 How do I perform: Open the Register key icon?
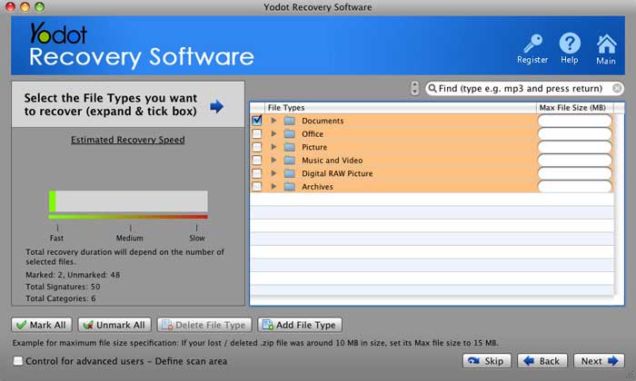[x=532, y=44]
